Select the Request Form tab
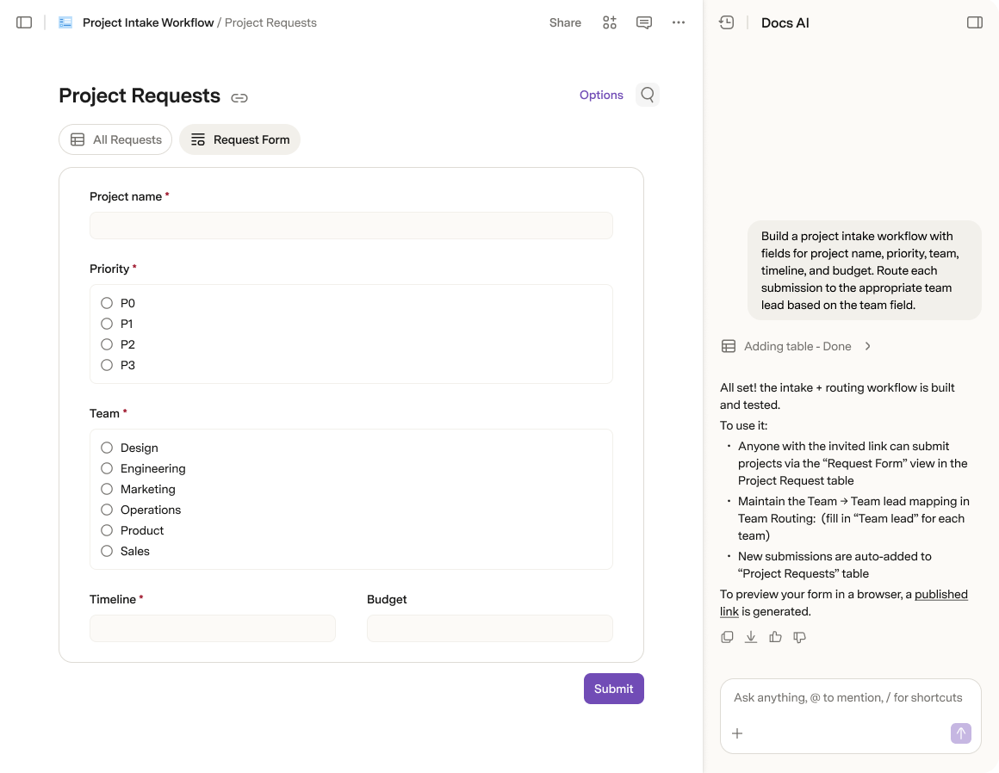 [x=239, y=139]
